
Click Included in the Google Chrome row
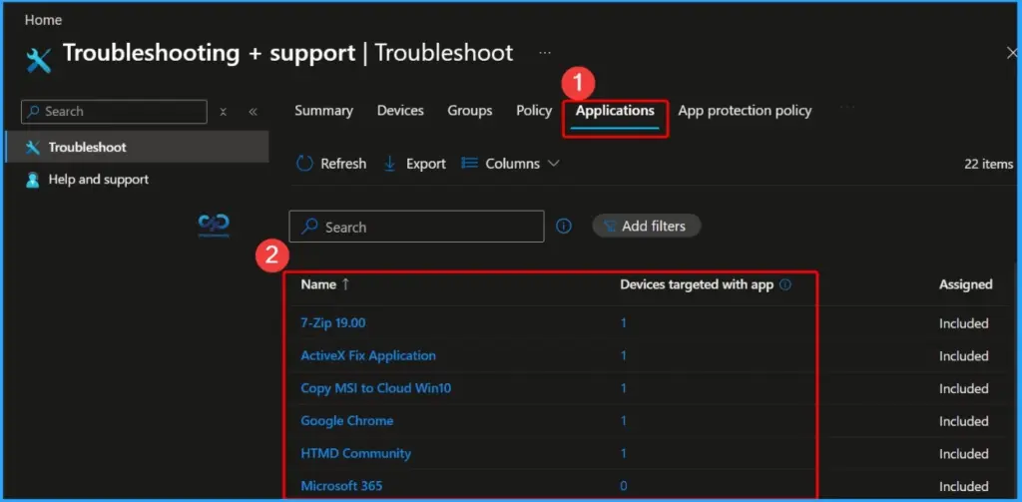click(x=963, y=421)
